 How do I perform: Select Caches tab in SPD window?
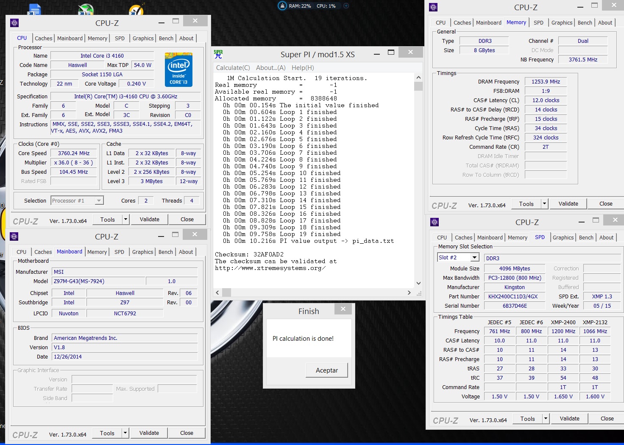tap(463, 237)
